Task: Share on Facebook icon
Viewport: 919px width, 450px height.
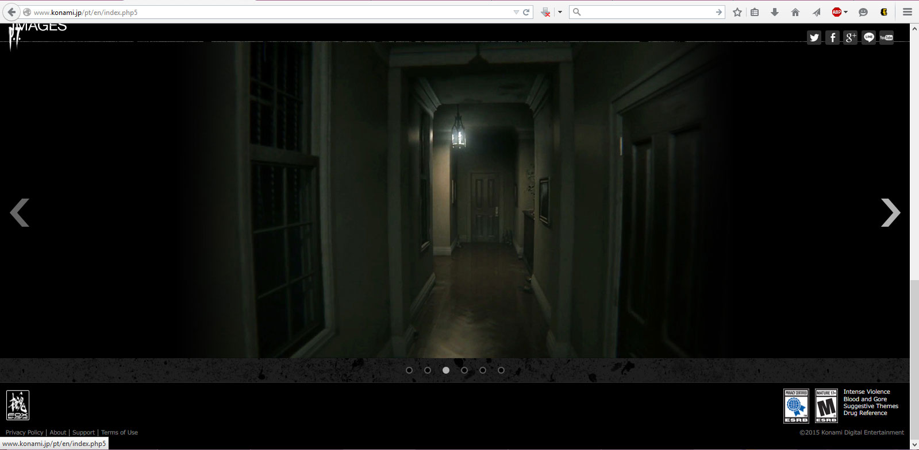Action: 832,38
